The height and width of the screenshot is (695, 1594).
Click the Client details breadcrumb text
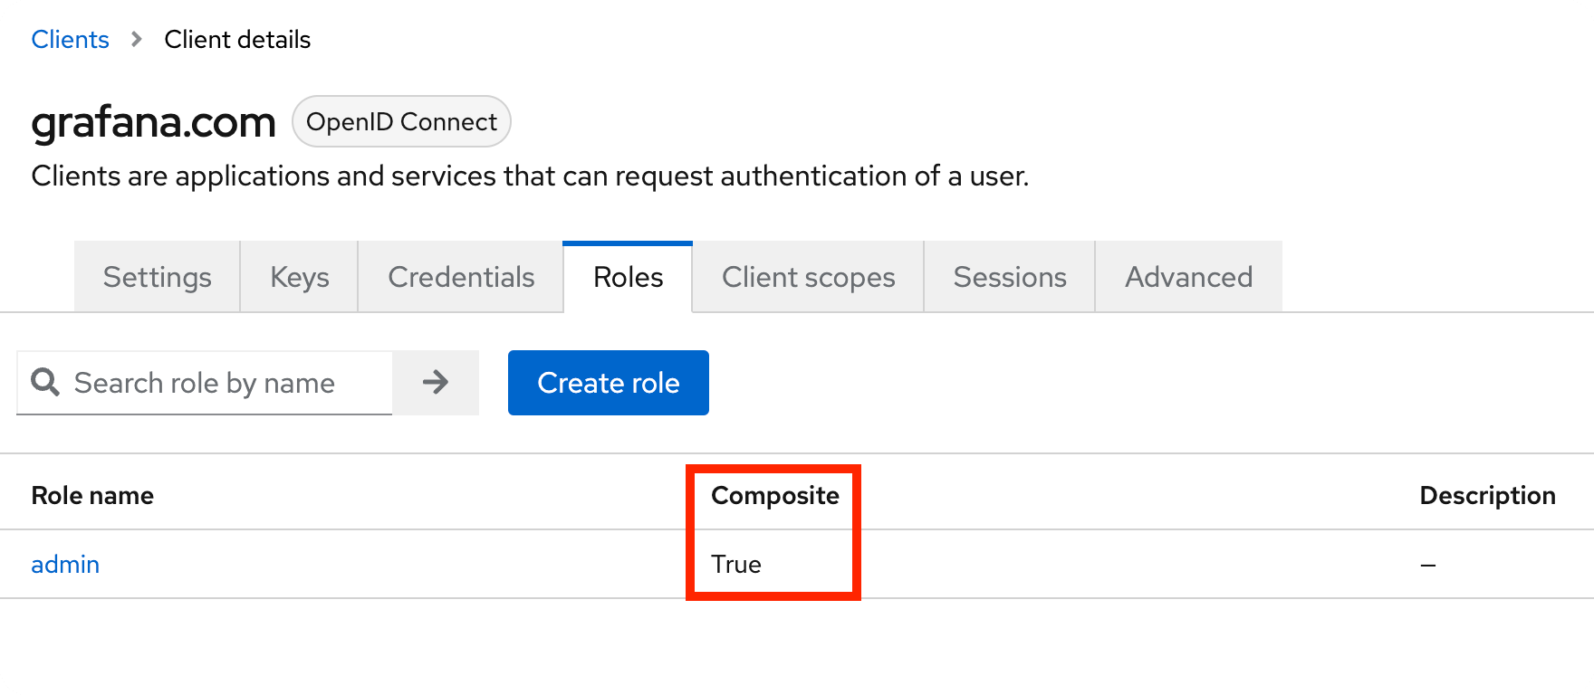pos(237,40)
